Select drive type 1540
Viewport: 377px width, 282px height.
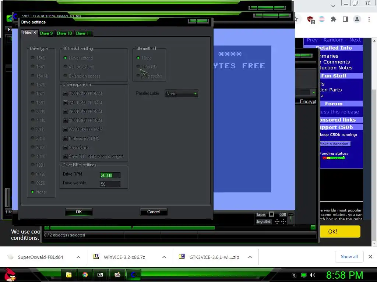click(38, 58)
